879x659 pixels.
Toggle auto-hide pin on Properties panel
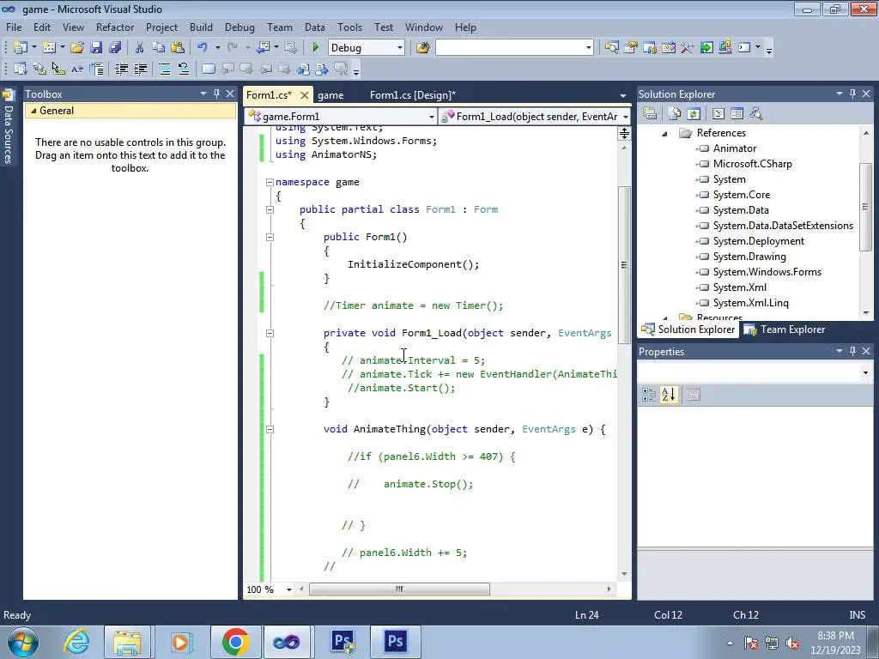tap(852, 351)
